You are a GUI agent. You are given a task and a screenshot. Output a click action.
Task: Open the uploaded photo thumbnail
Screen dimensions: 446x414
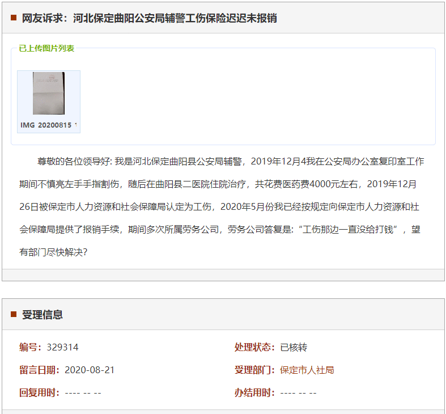[x=49, y=93]
